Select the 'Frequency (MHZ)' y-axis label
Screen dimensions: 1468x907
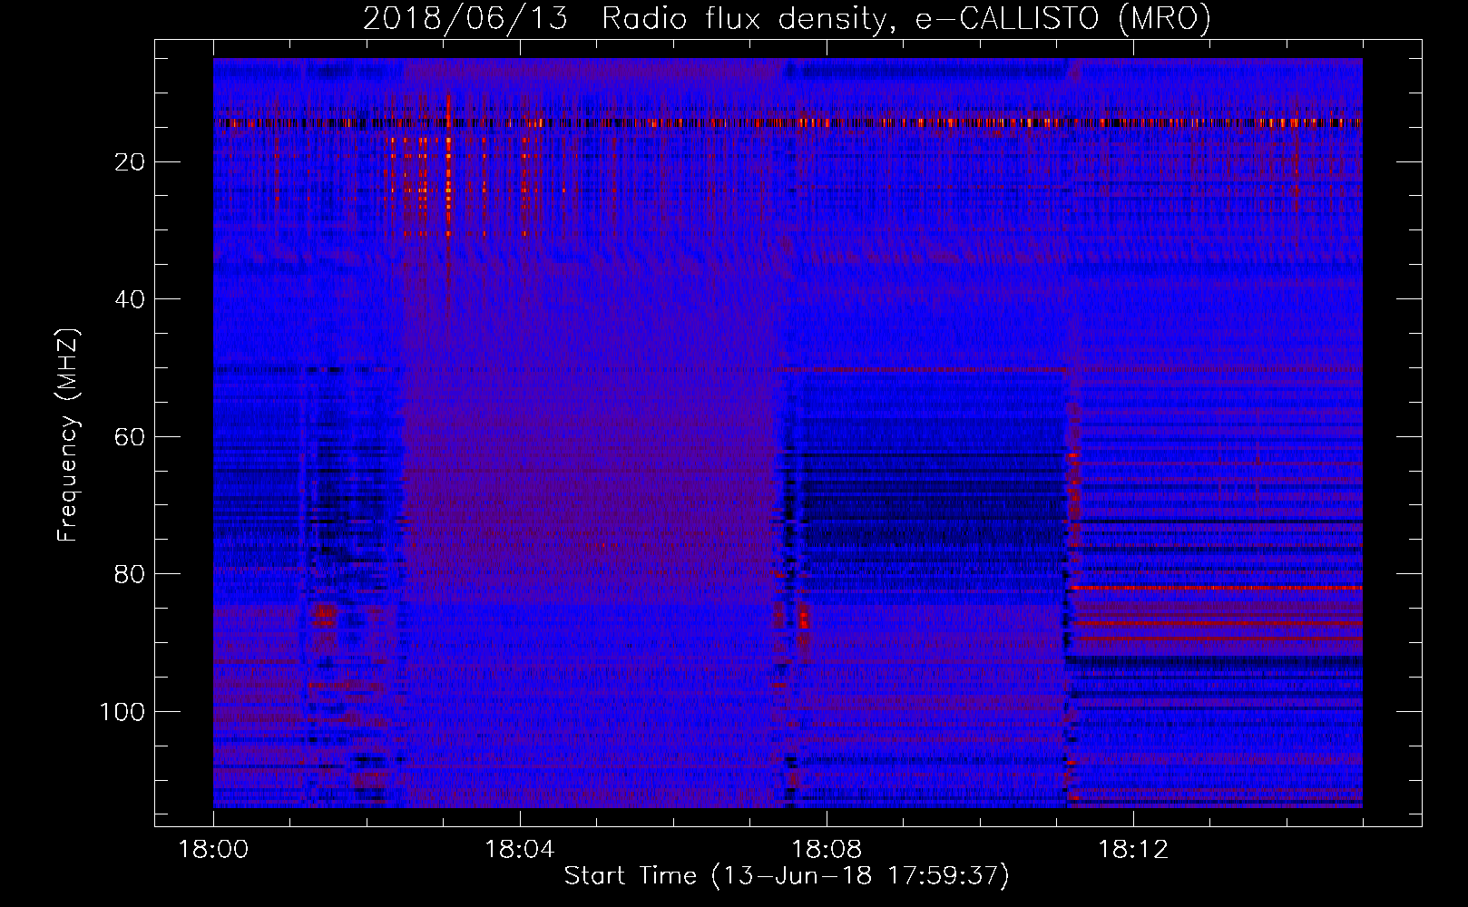[68, 435]
